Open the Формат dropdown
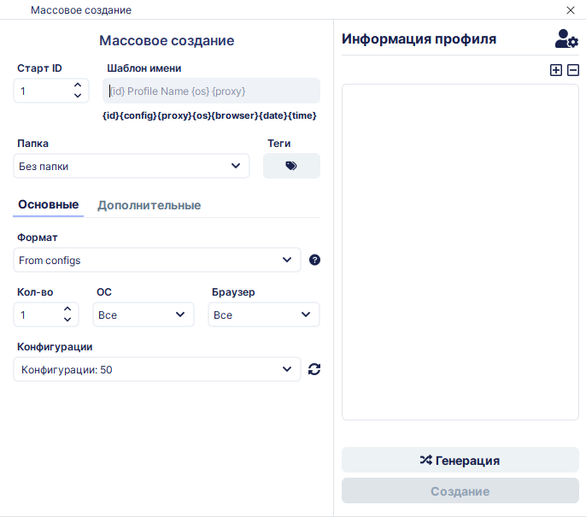The image size is (586, 517). [157, 260]
